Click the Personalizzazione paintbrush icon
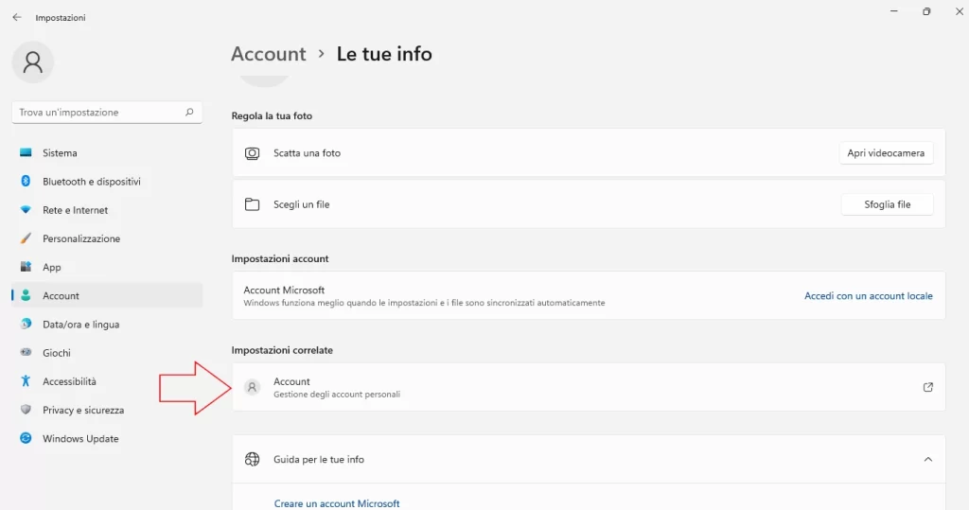Viewport: 969px width, 510px height. (26, 238)
